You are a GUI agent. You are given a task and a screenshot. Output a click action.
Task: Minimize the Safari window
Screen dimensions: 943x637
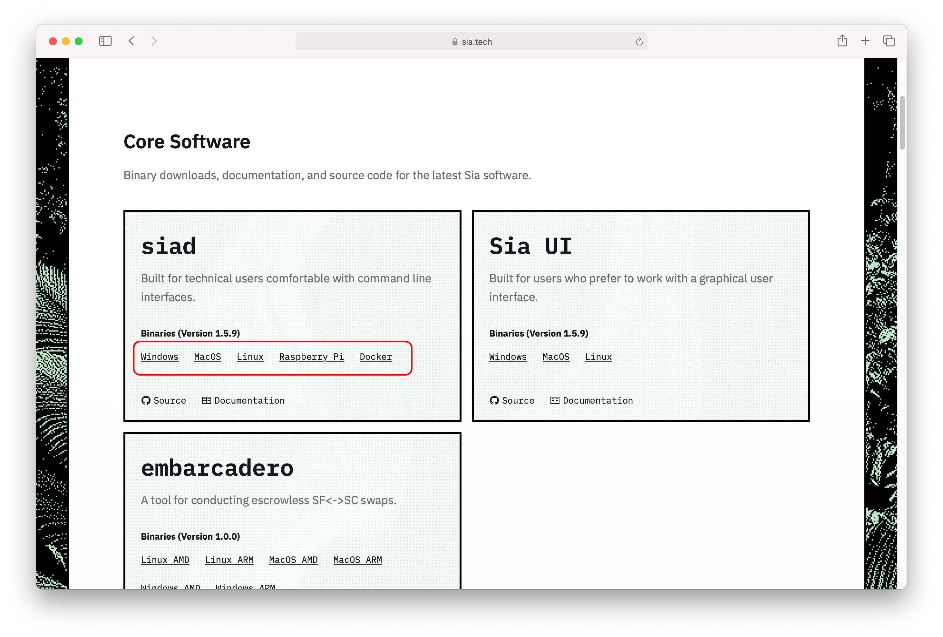click(66, 41)
